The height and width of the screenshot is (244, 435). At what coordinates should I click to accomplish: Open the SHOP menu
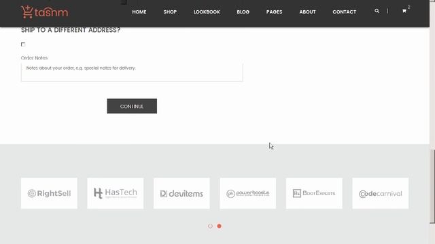[x=170, y=12]
